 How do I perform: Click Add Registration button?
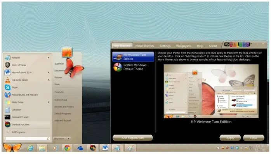point(132,138)
